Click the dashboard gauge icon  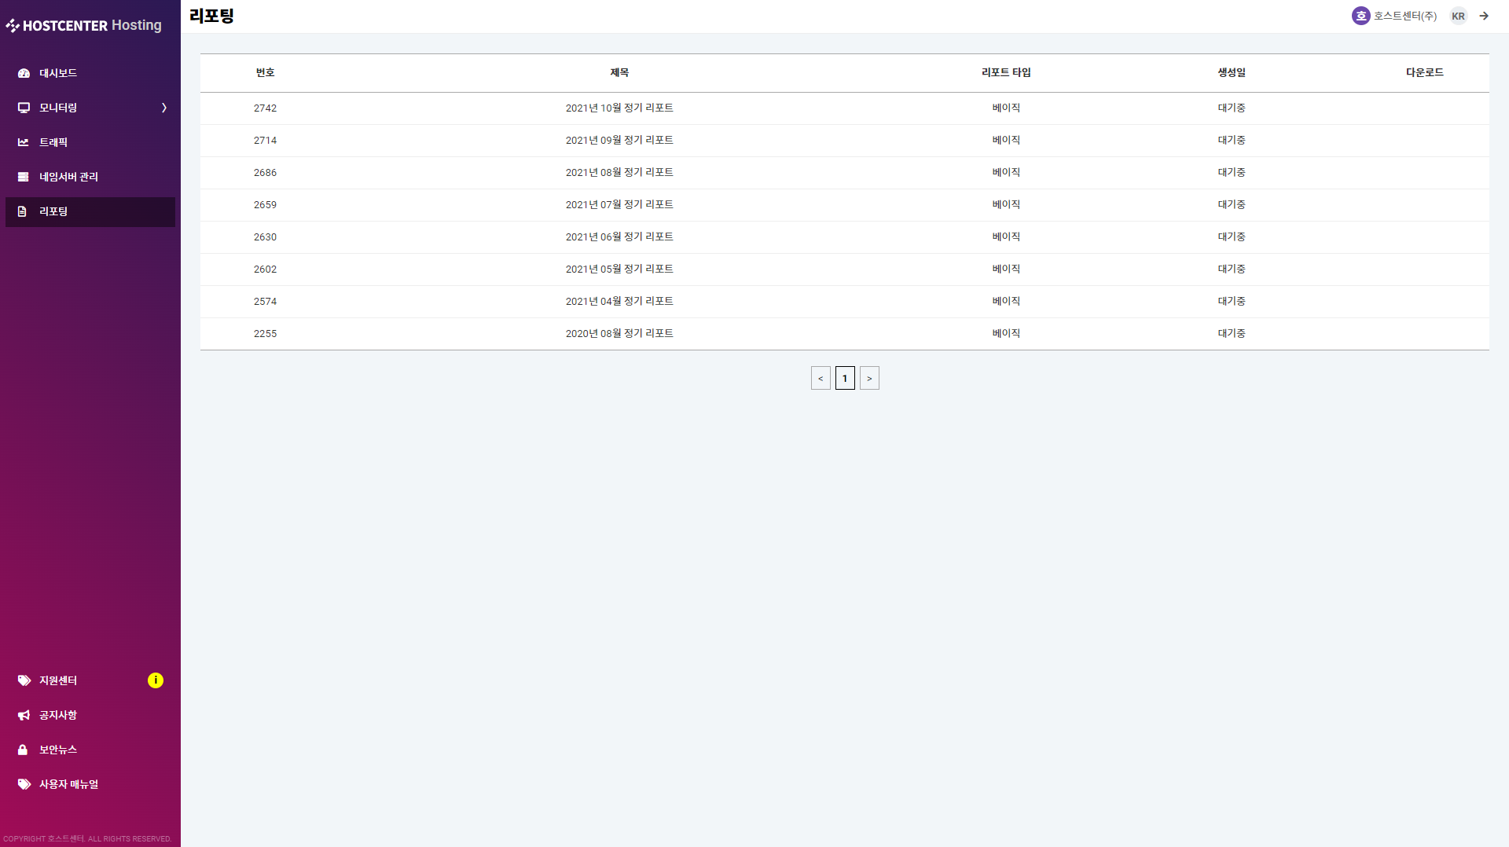point(24,73)
